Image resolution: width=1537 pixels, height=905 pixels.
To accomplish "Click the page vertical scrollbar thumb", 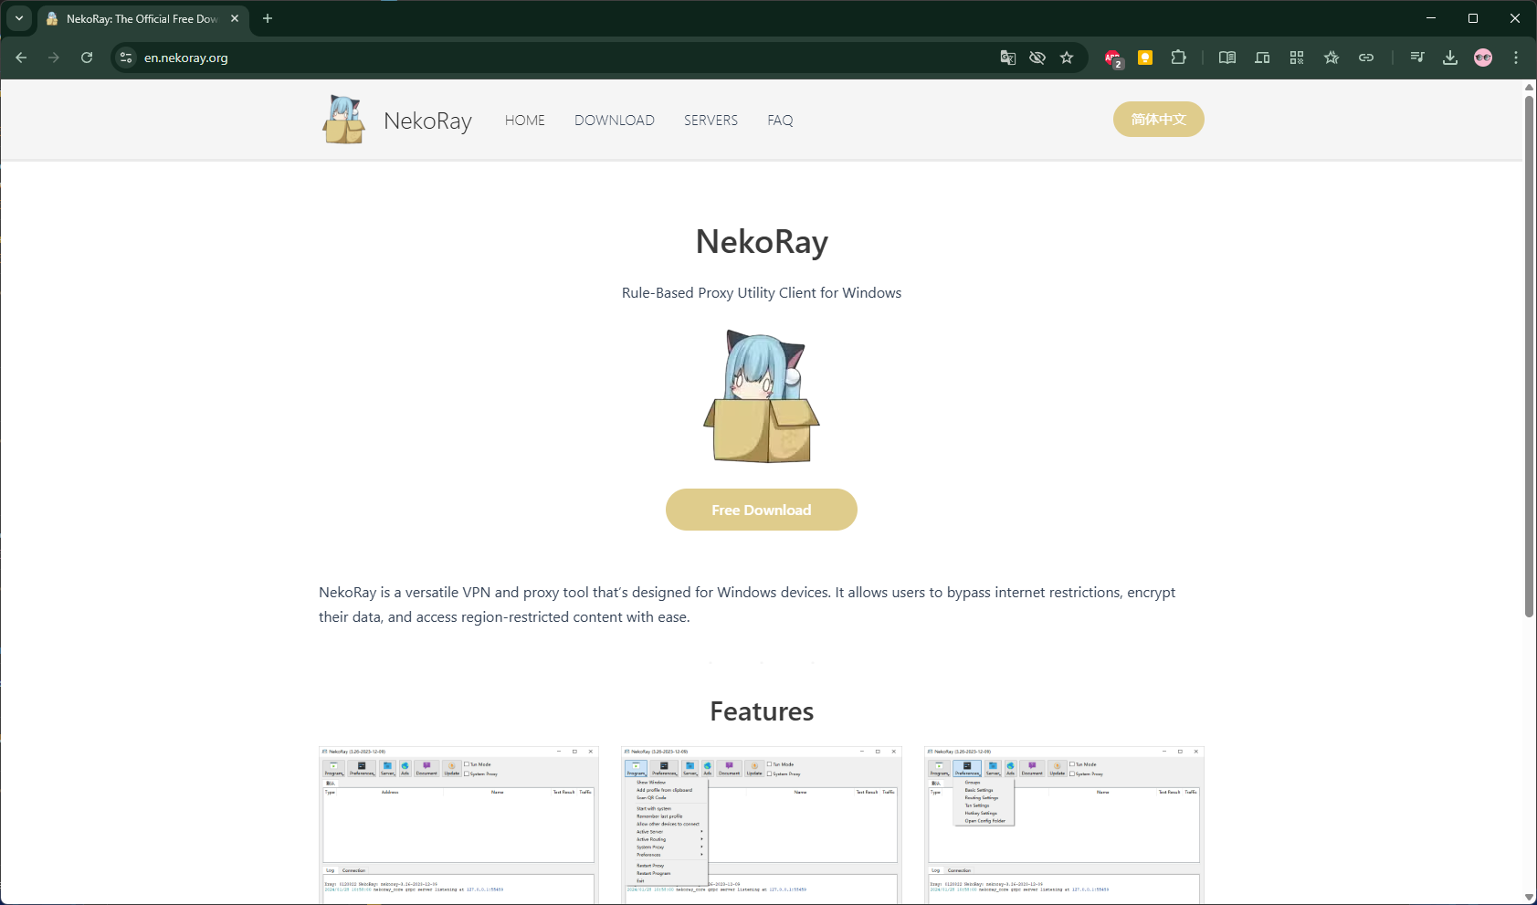I will point(1529,356).
